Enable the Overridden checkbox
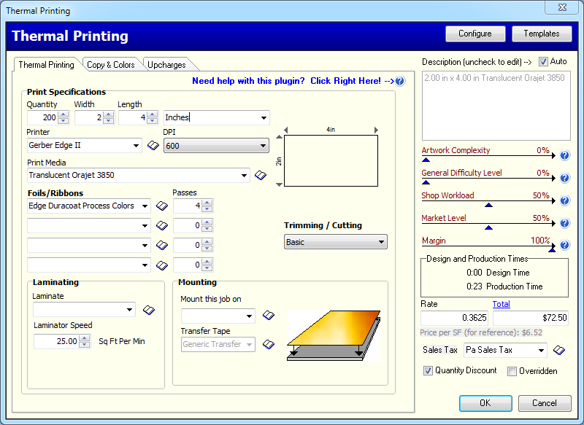 tap(512, 371)
